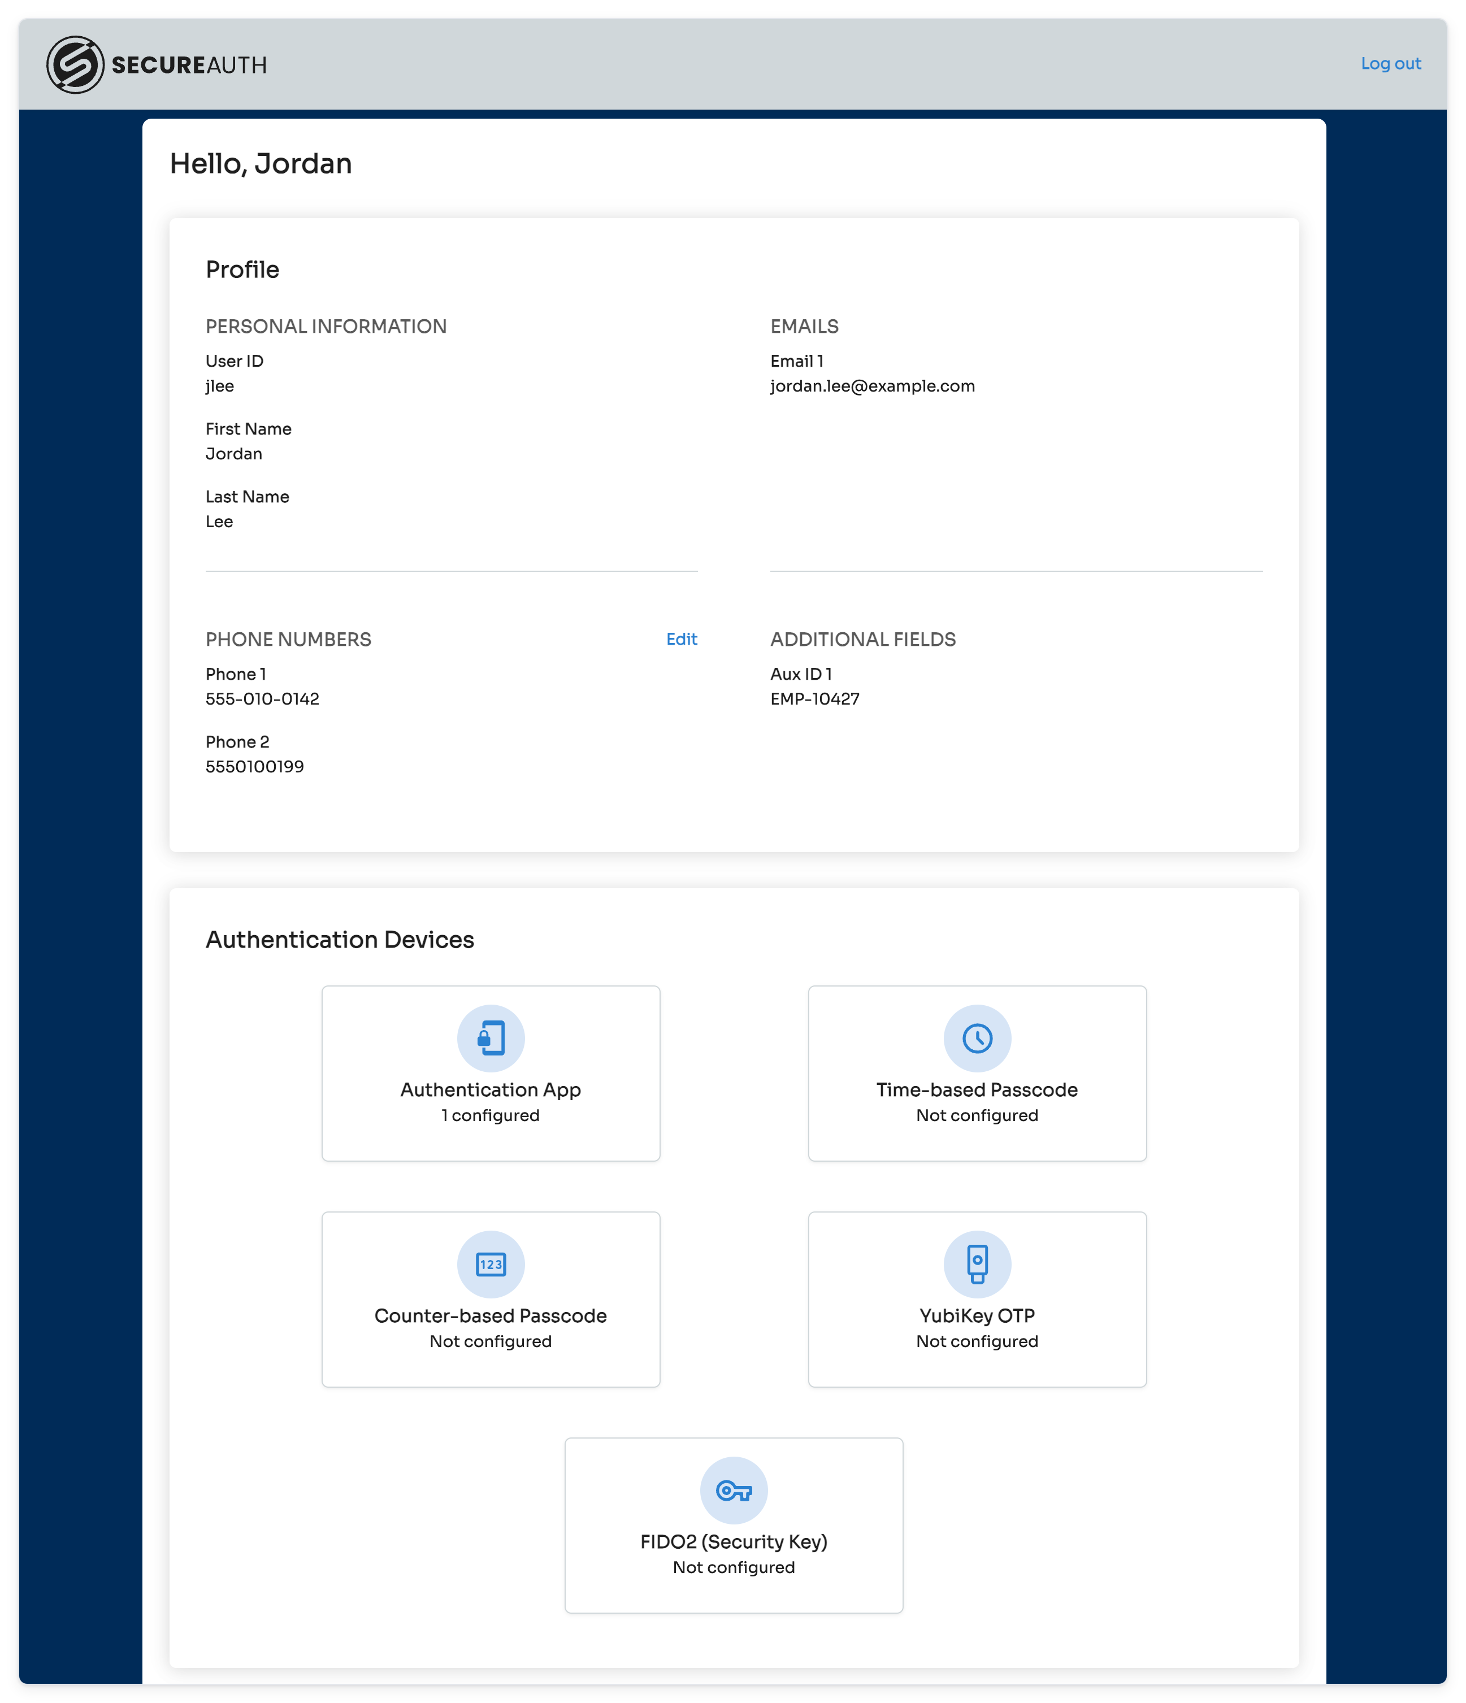Click the SECUREAUTH brand wordmark
This screenshot has width=1466, height=1703.
point(189,65)
